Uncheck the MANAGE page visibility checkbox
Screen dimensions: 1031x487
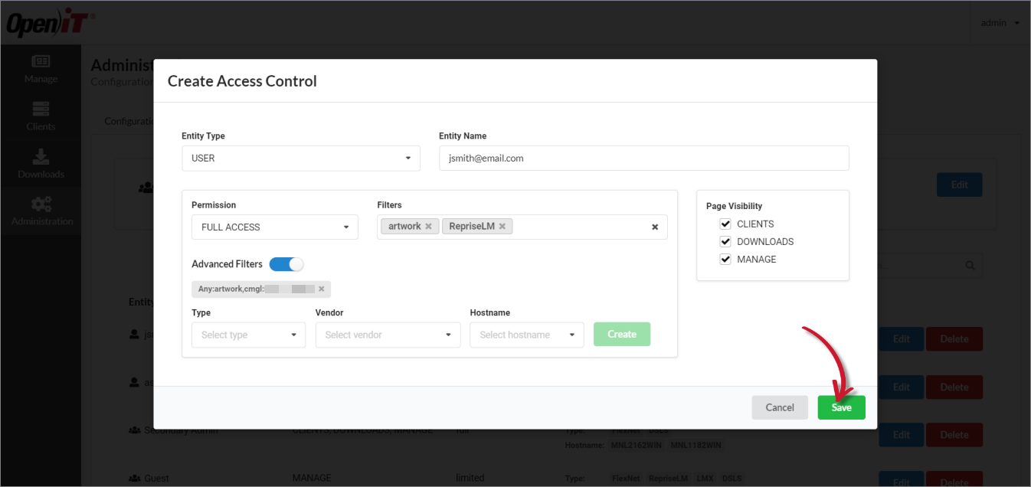pos(725,259)
